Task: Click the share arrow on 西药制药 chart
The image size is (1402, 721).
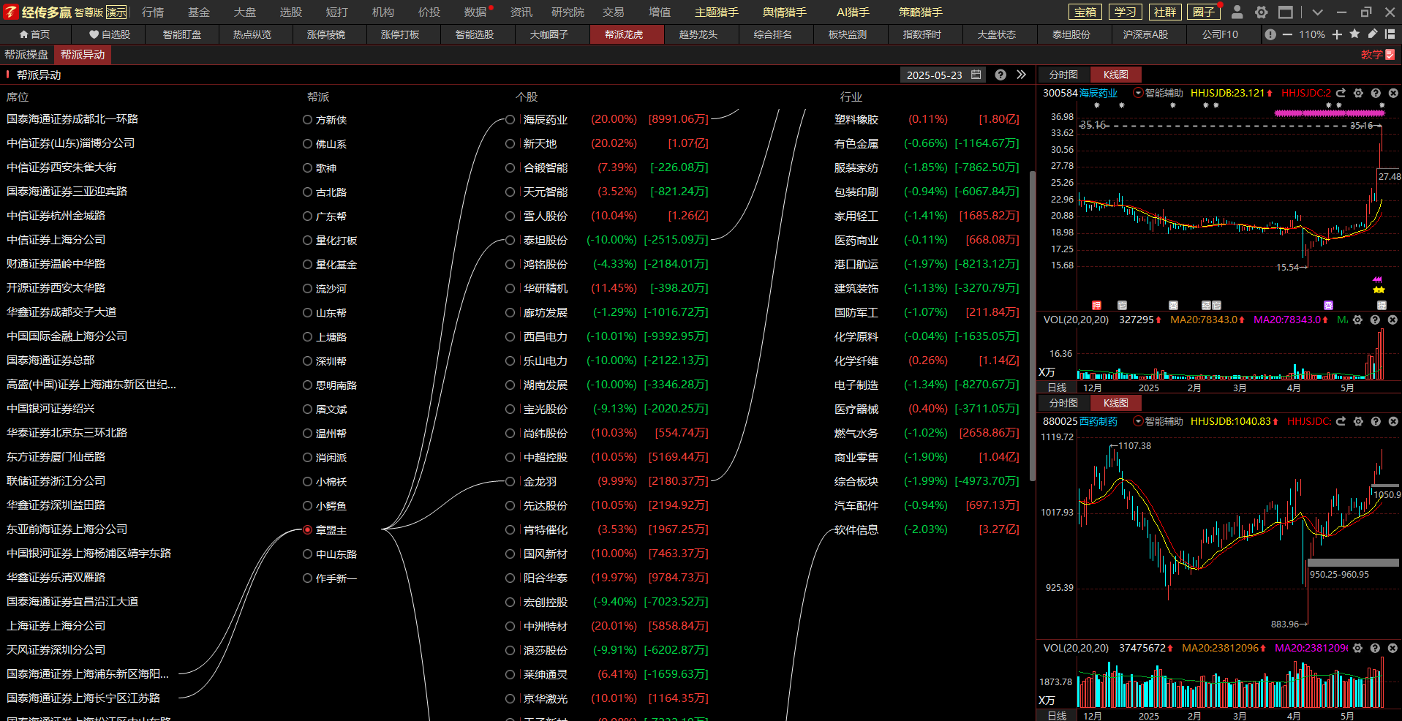Action: click(1341, 421)
